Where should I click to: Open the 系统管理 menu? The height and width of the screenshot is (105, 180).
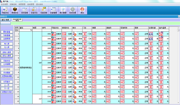[31, 4]
